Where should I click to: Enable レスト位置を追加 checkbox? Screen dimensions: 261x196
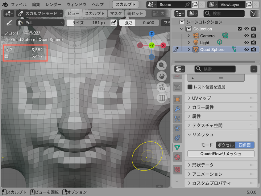[x=190, y=87]
